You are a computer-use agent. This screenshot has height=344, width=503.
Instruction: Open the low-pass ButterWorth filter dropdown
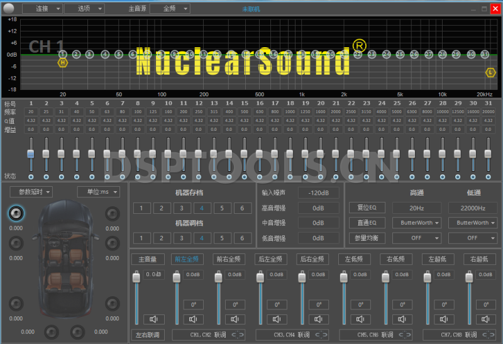click(473, 223)
